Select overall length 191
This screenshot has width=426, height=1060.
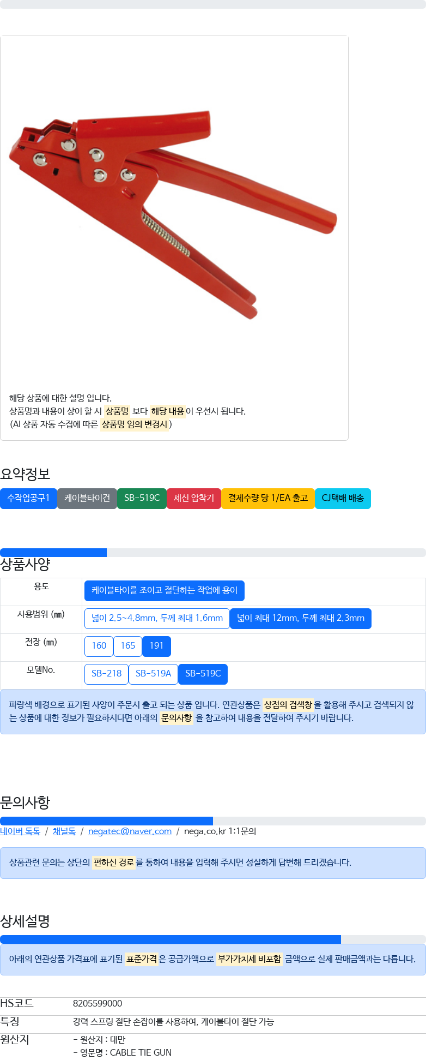(x=156, y=646)
